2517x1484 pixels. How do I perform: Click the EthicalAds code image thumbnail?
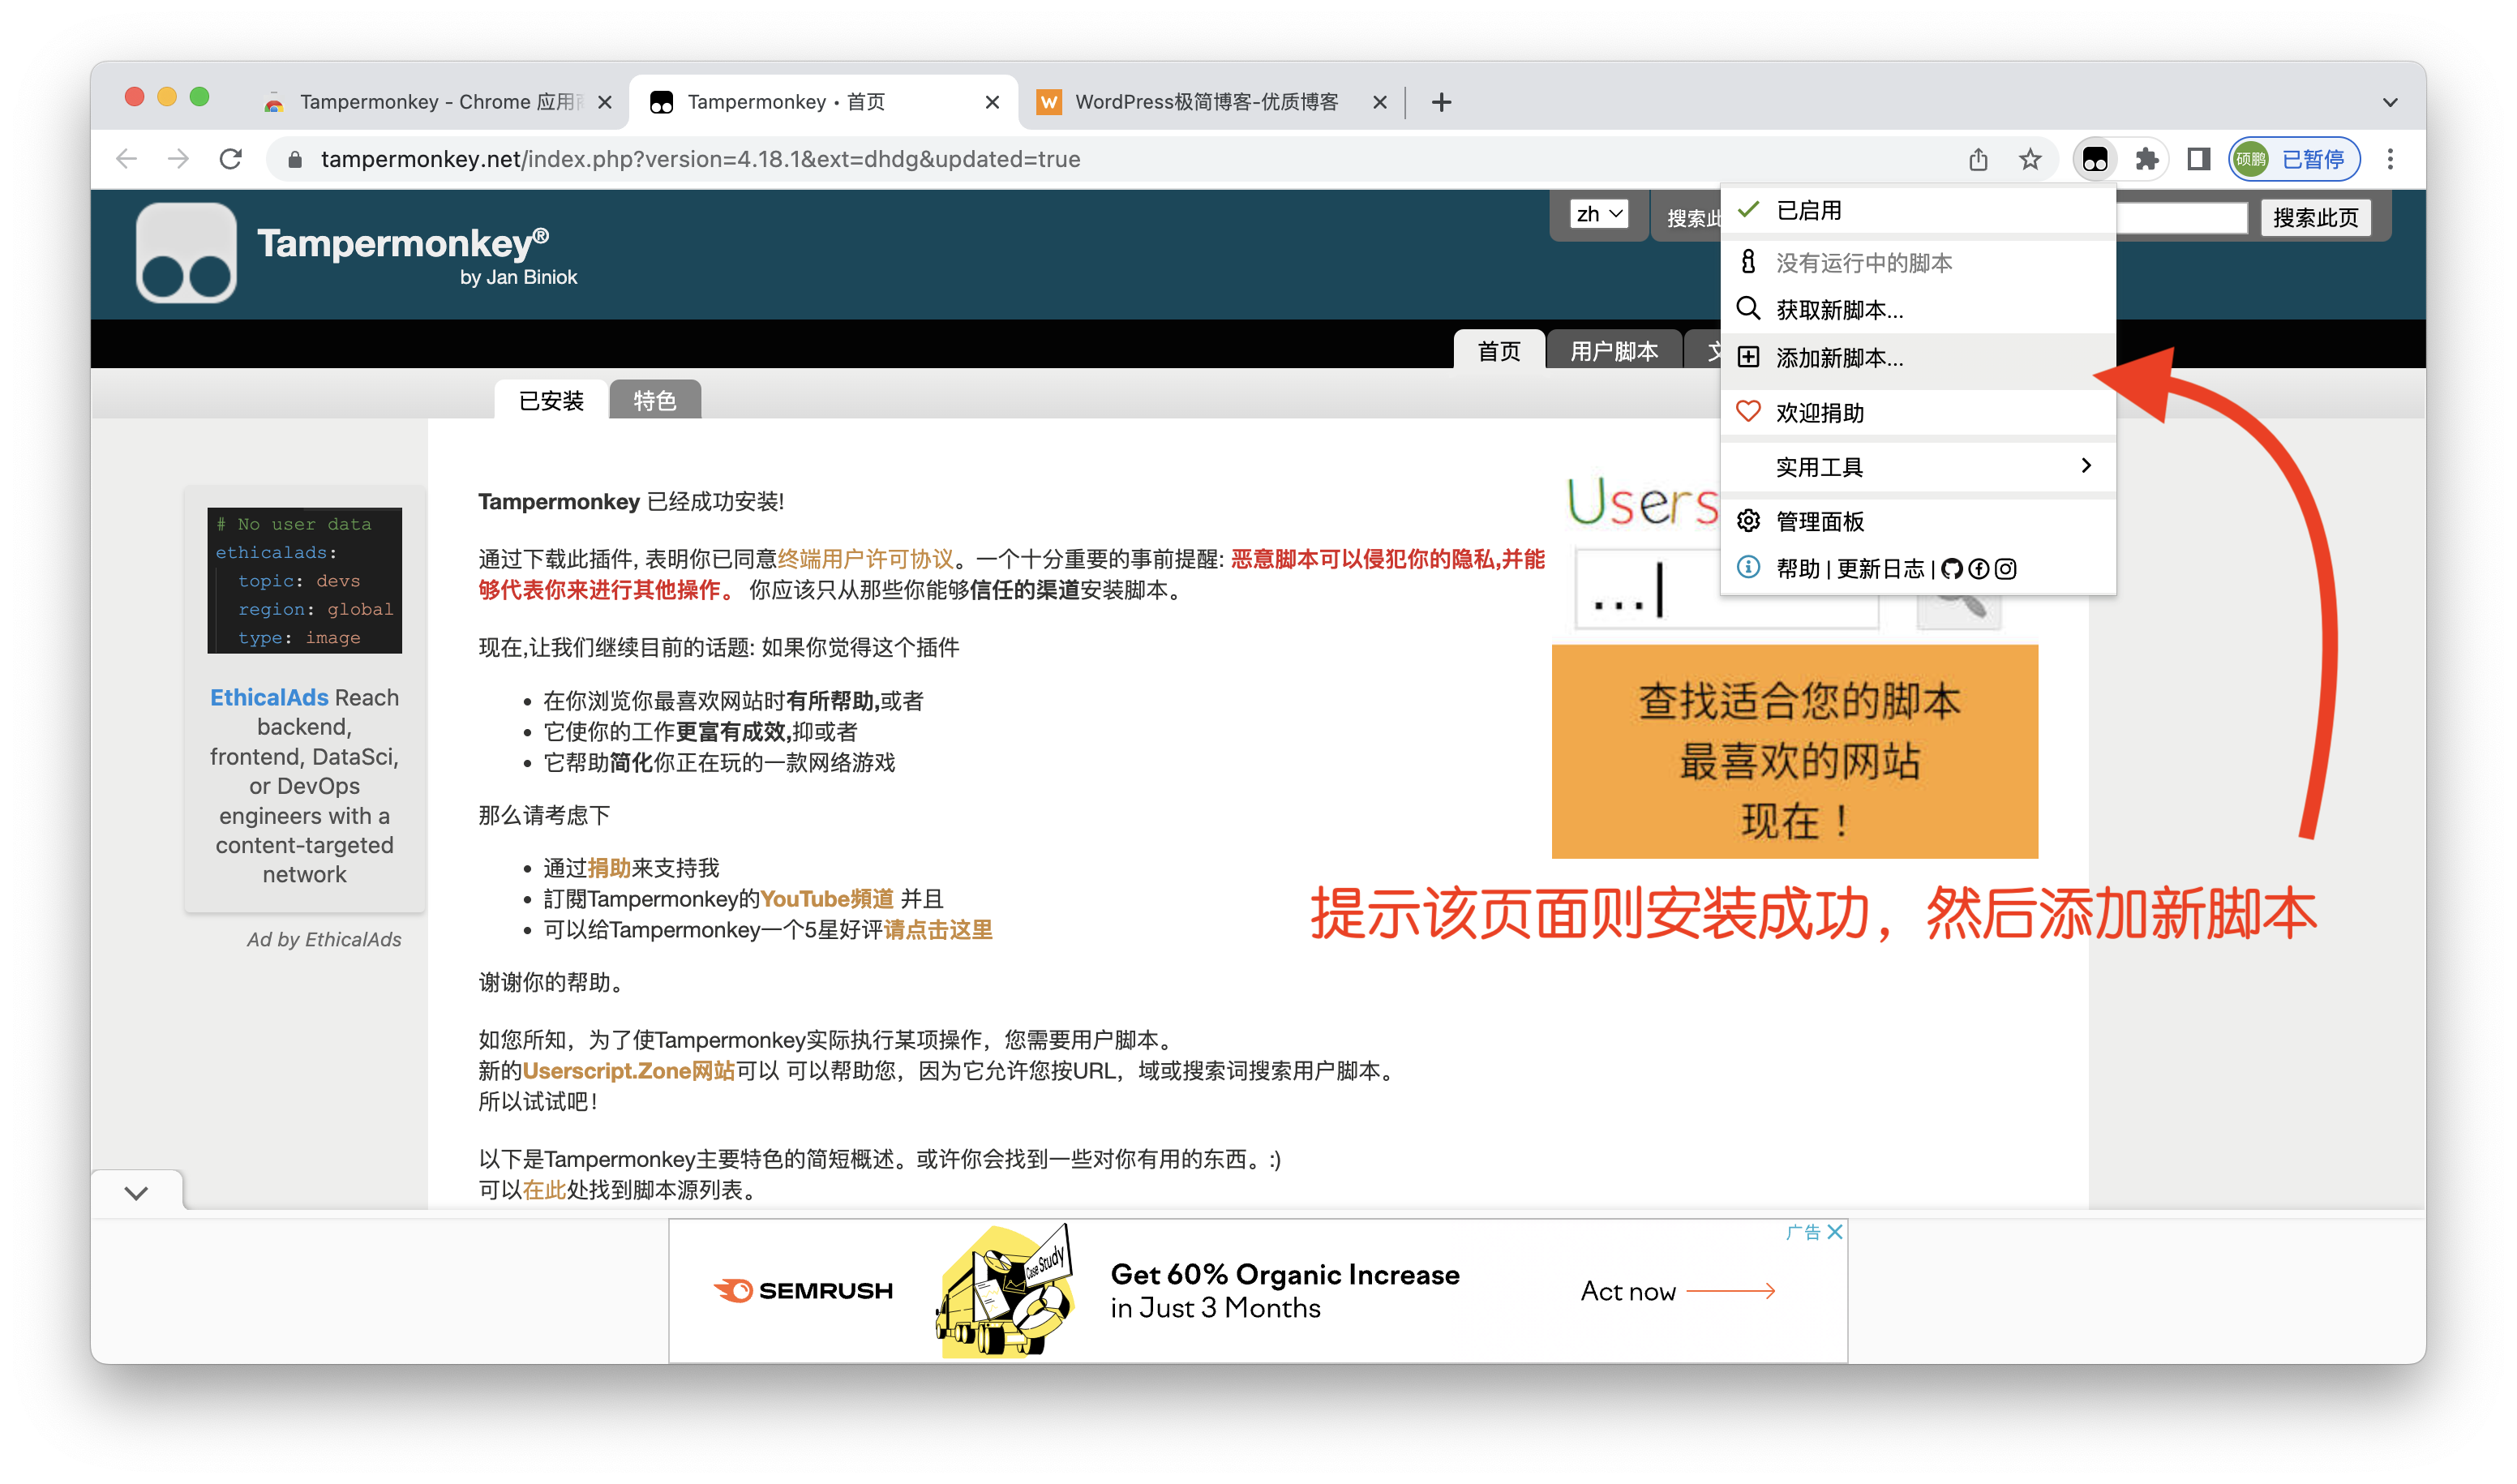(x=304, y=580)
